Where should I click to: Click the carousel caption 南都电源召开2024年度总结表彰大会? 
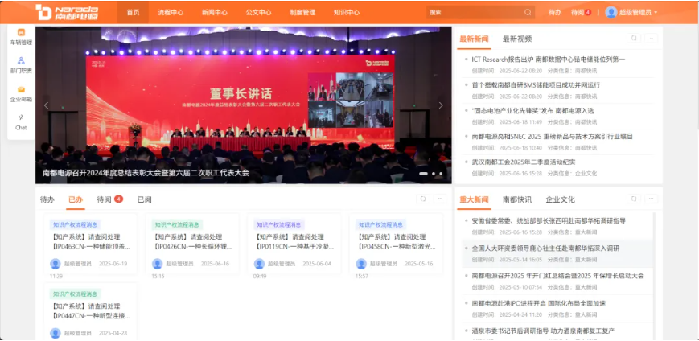(146, 173)
